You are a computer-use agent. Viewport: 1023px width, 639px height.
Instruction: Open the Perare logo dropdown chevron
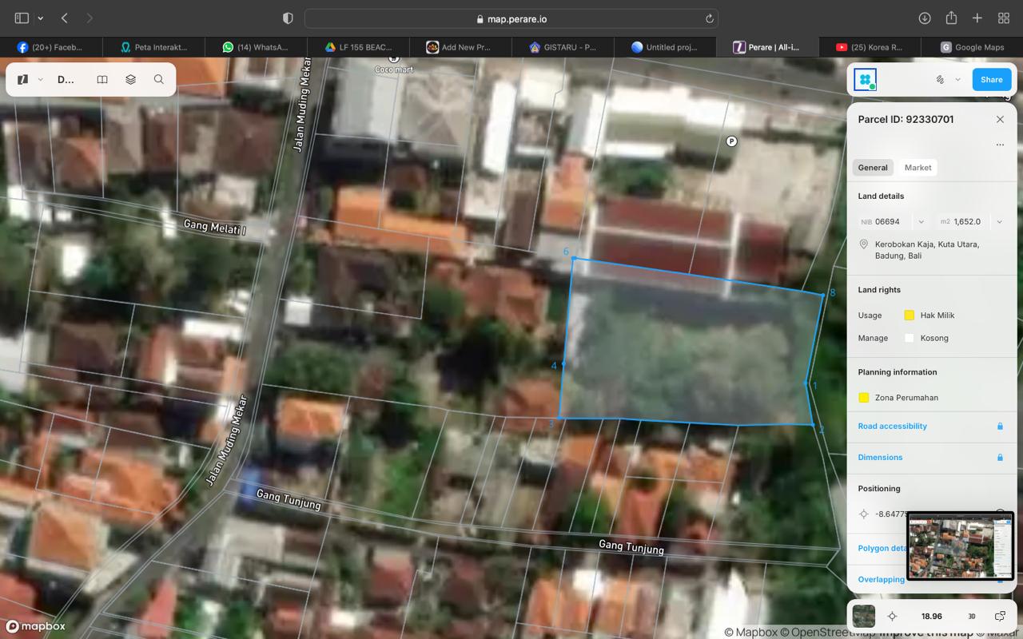[x=40, y=80]
